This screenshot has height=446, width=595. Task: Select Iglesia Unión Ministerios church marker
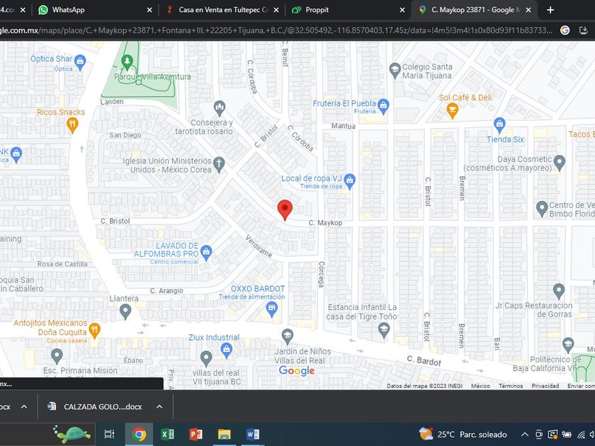[219, 164]
